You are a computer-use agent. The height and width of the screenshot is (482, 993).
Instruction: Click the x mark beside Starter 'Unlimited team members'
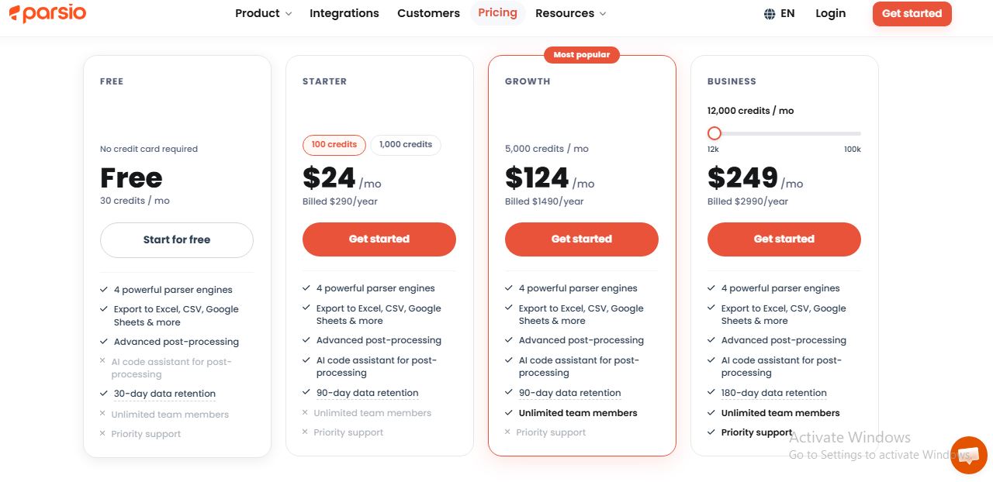tap(305, 412)
